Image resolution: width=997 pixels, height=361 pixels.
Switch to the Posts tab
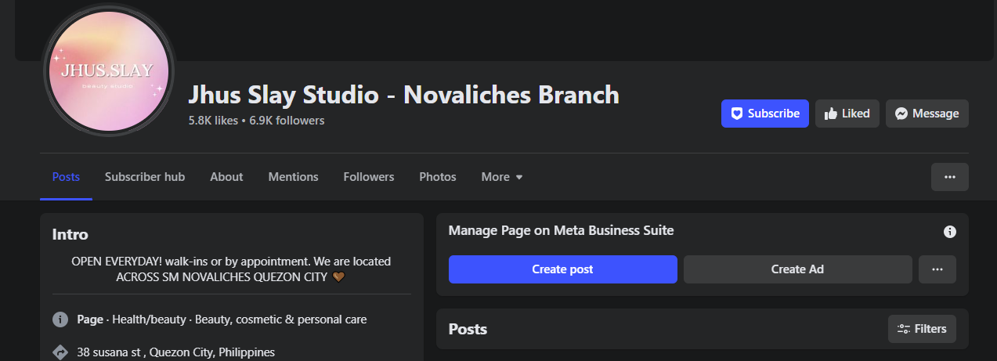[66, 177]
